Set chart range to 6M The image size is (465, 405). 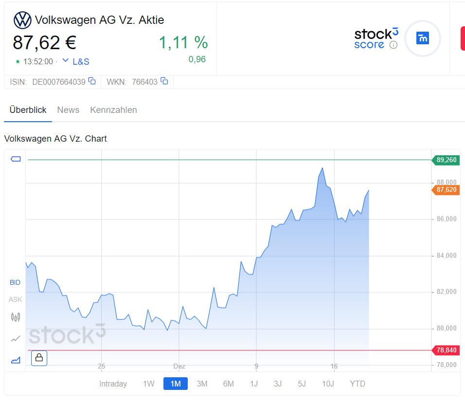tap(229, 384)
